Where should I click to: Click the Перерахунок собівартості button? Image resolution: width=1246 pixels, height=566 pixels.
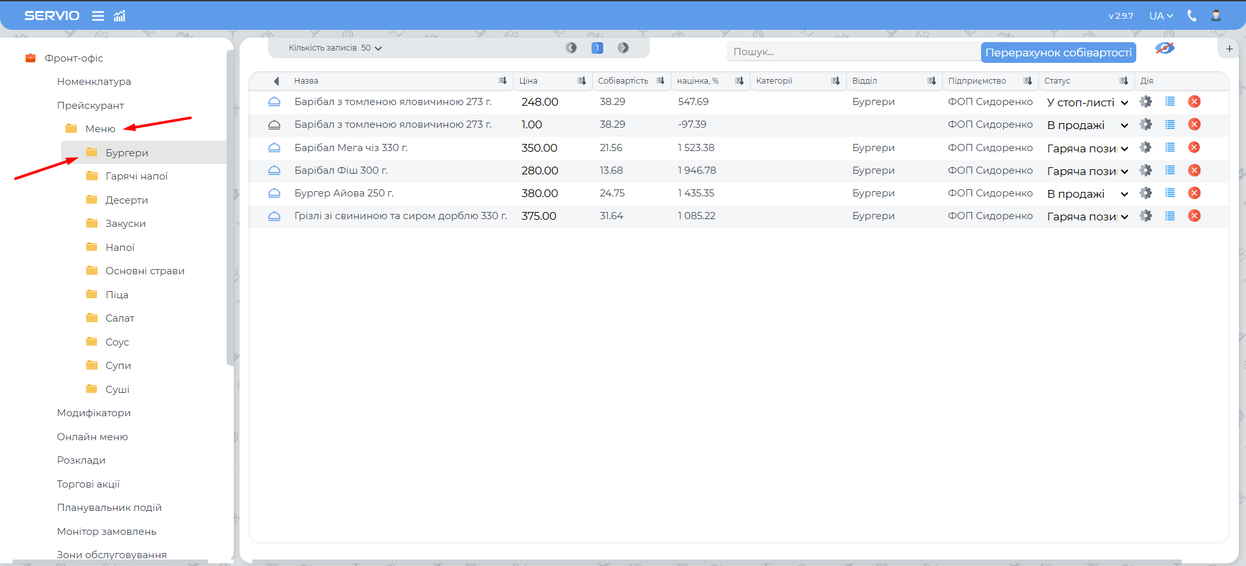(x=1058, y=53)
